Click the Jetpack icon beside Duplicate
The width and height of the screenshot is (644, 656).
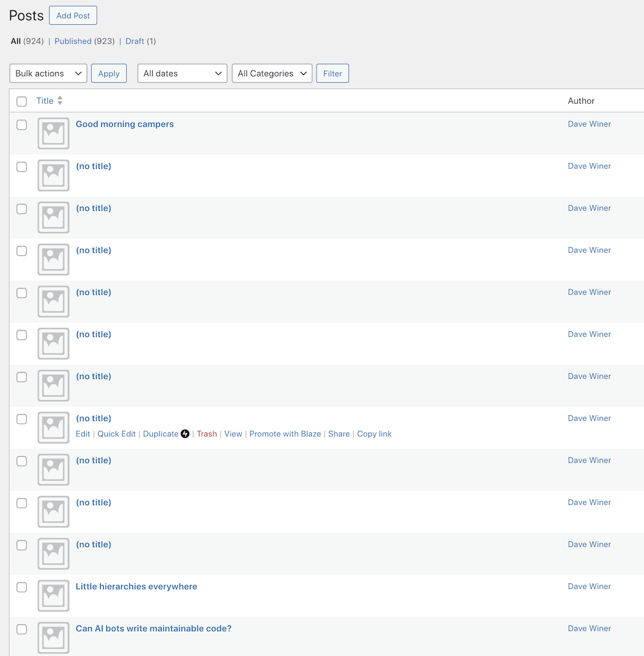pyautogui.click(x=185, y=434)
